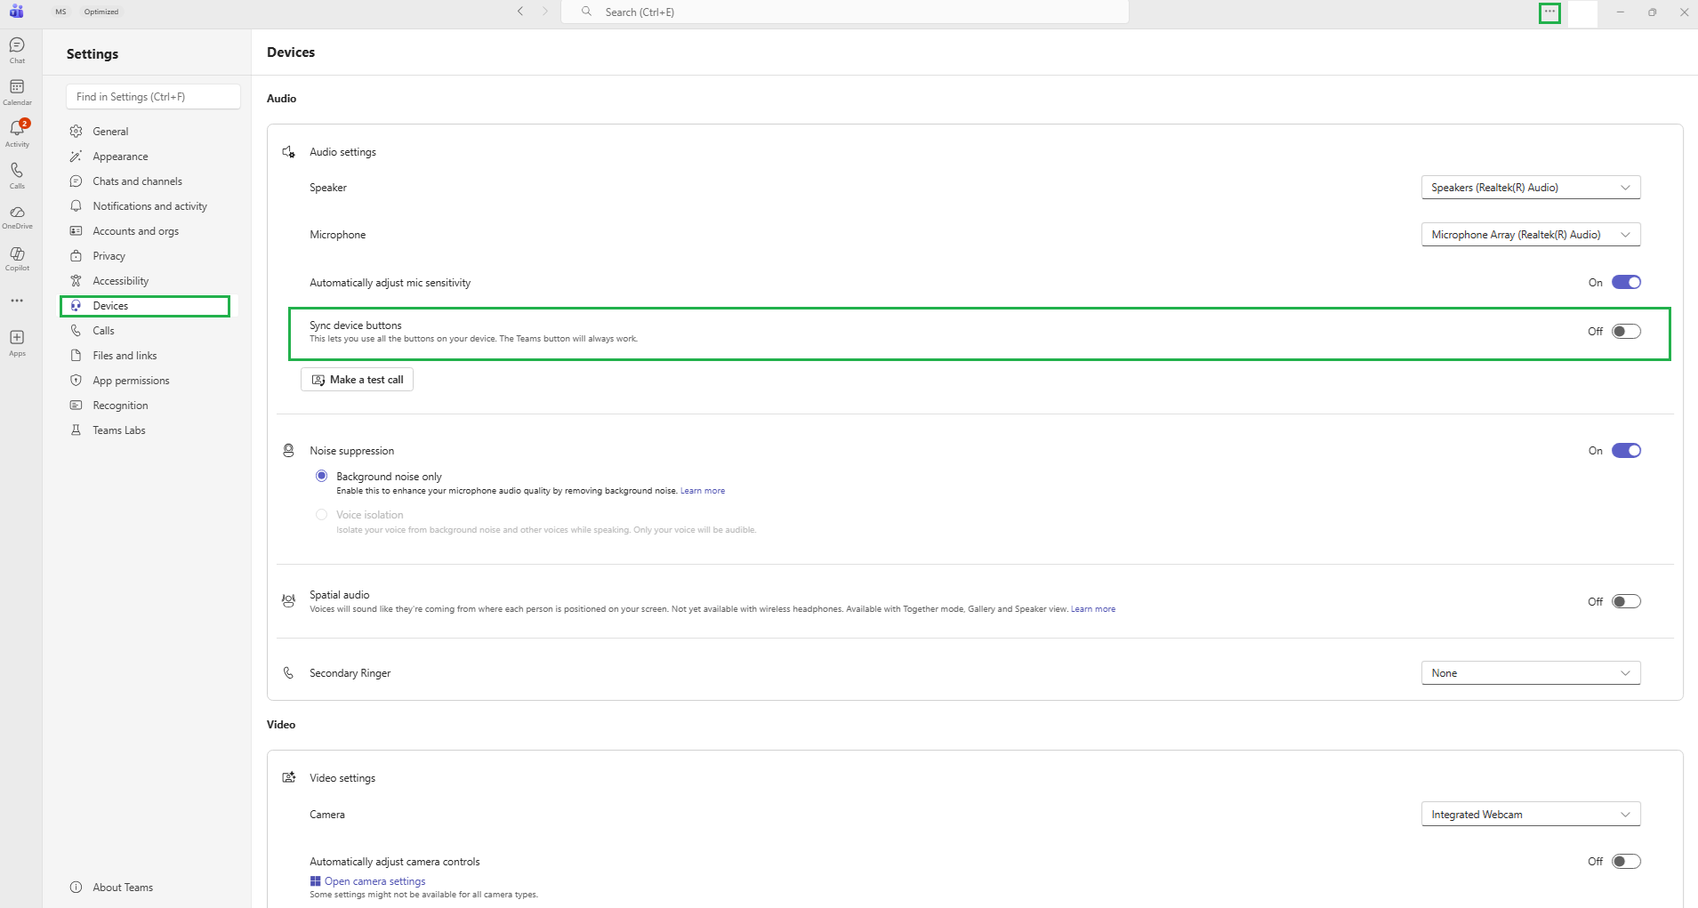Open Accounts and orgs settings
The width and height of the screenshot is (1698, 908).
(149, 231)
